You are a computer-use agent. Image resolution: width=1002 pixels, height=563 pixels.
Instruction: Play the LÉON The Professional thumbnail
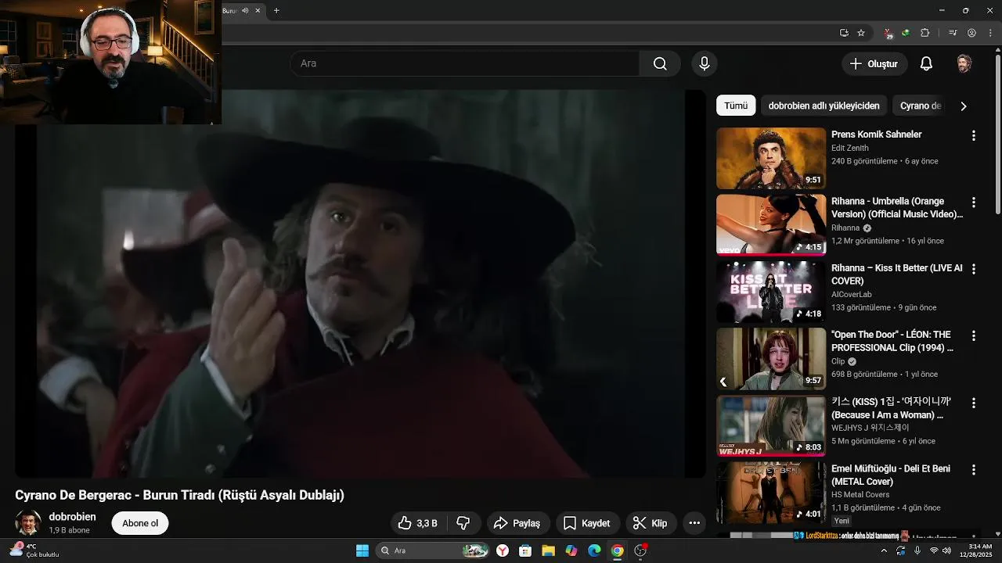click(x=771, y=359)
